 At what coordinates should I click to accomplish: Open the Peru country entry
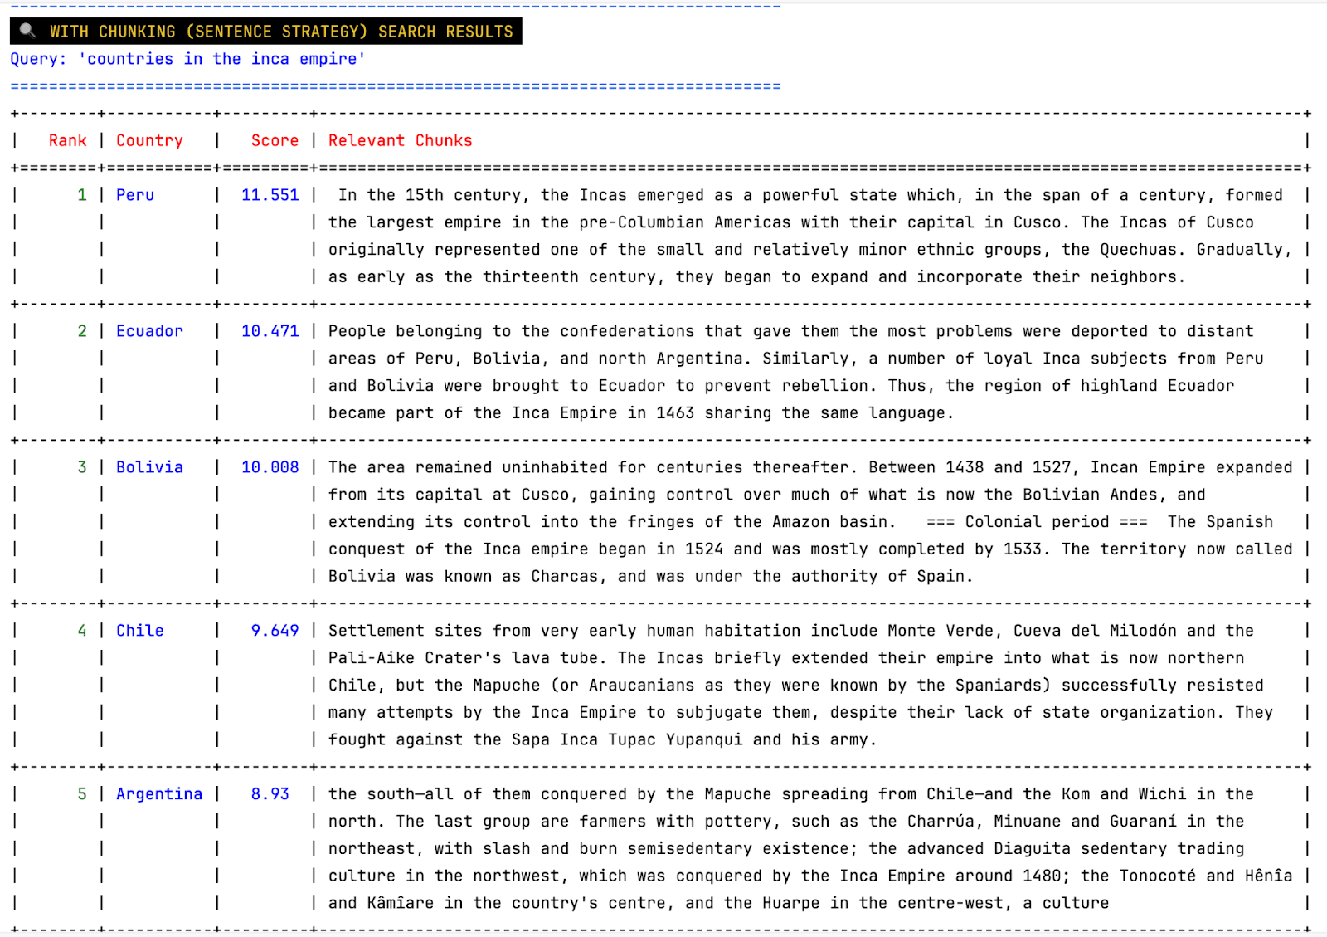point(135,195)
